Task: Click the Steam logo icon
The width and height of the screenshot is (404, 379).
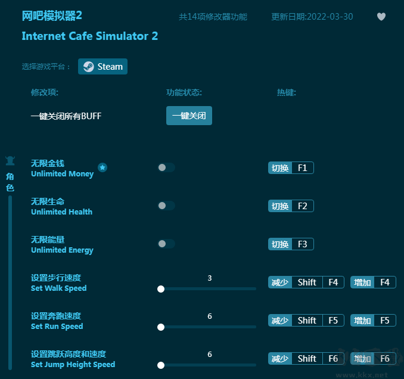Action: (x=88, y=67)
